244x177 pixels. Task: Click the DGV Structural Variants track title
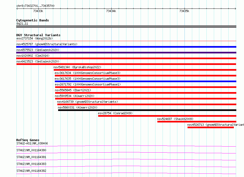[38, 35]
